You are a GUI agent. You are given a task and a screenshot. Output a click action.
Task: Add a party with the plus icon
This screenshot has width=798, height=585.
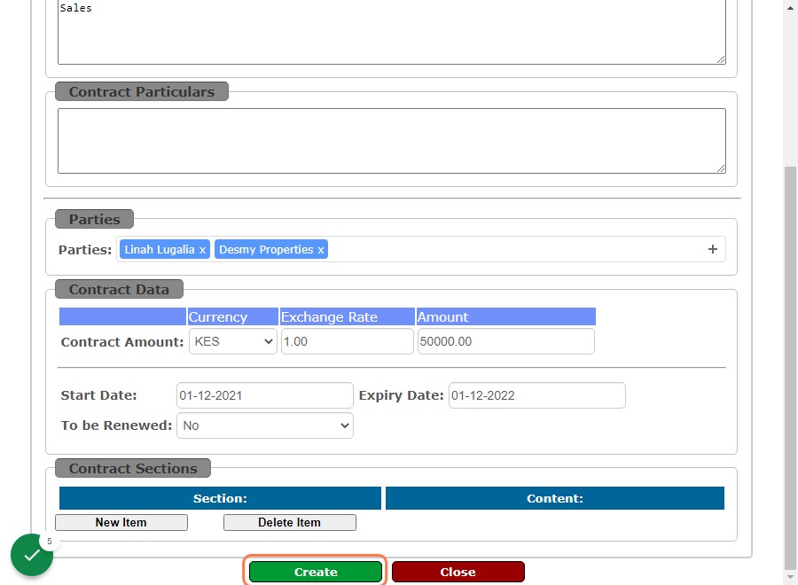click(x=713, y=249)
